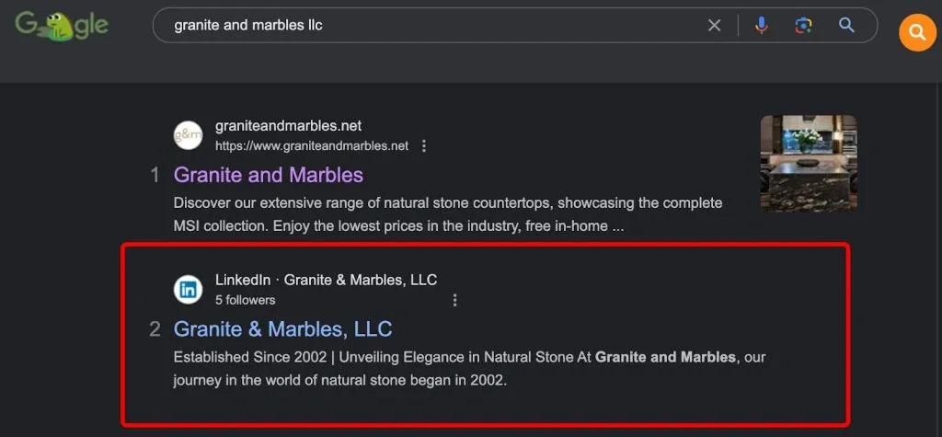
Task: Click 'Established Since 2002' snippet text
Action: (249, 358)
